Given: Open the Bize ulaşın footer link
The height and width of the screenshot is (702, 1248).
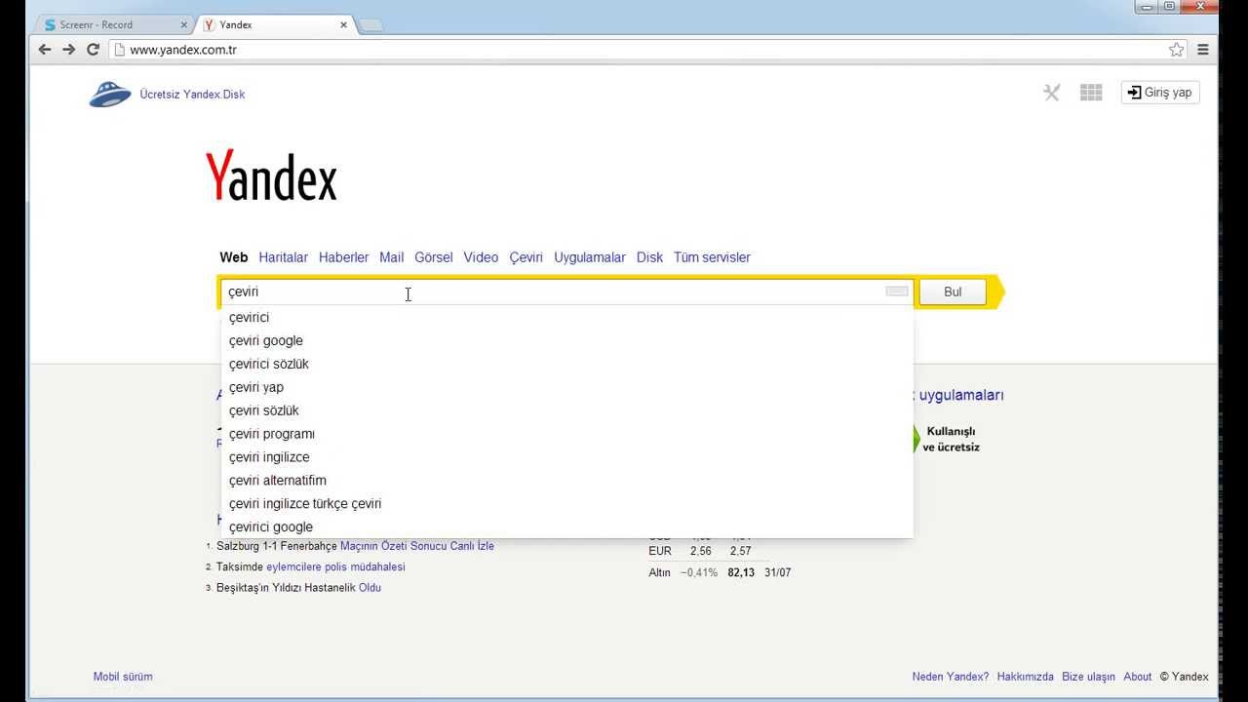Looking at the screenshot, I should (1088, 677).
